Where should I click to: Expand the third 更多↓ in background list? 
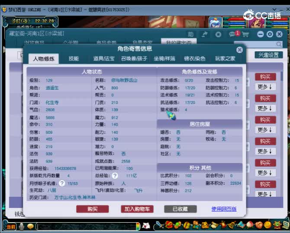coord(265,130)
